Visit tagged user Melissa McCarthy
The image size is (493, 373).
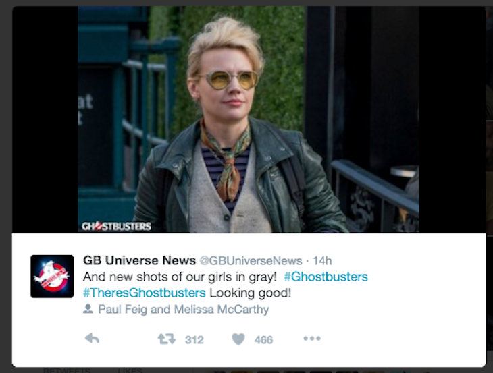coord(222,310)
